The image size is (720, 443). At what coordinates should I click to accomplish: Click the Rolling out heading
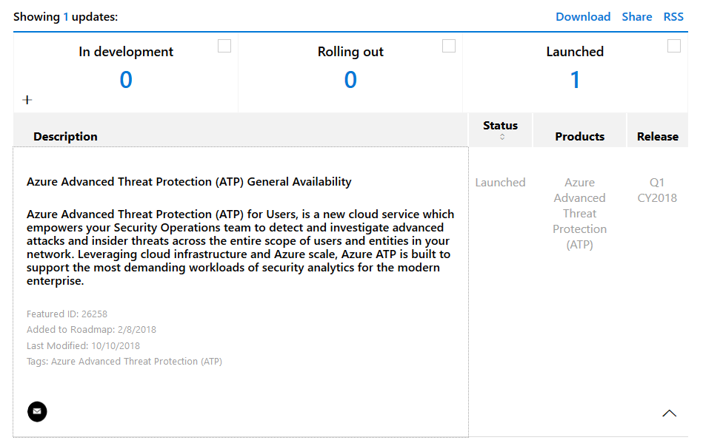350,52
